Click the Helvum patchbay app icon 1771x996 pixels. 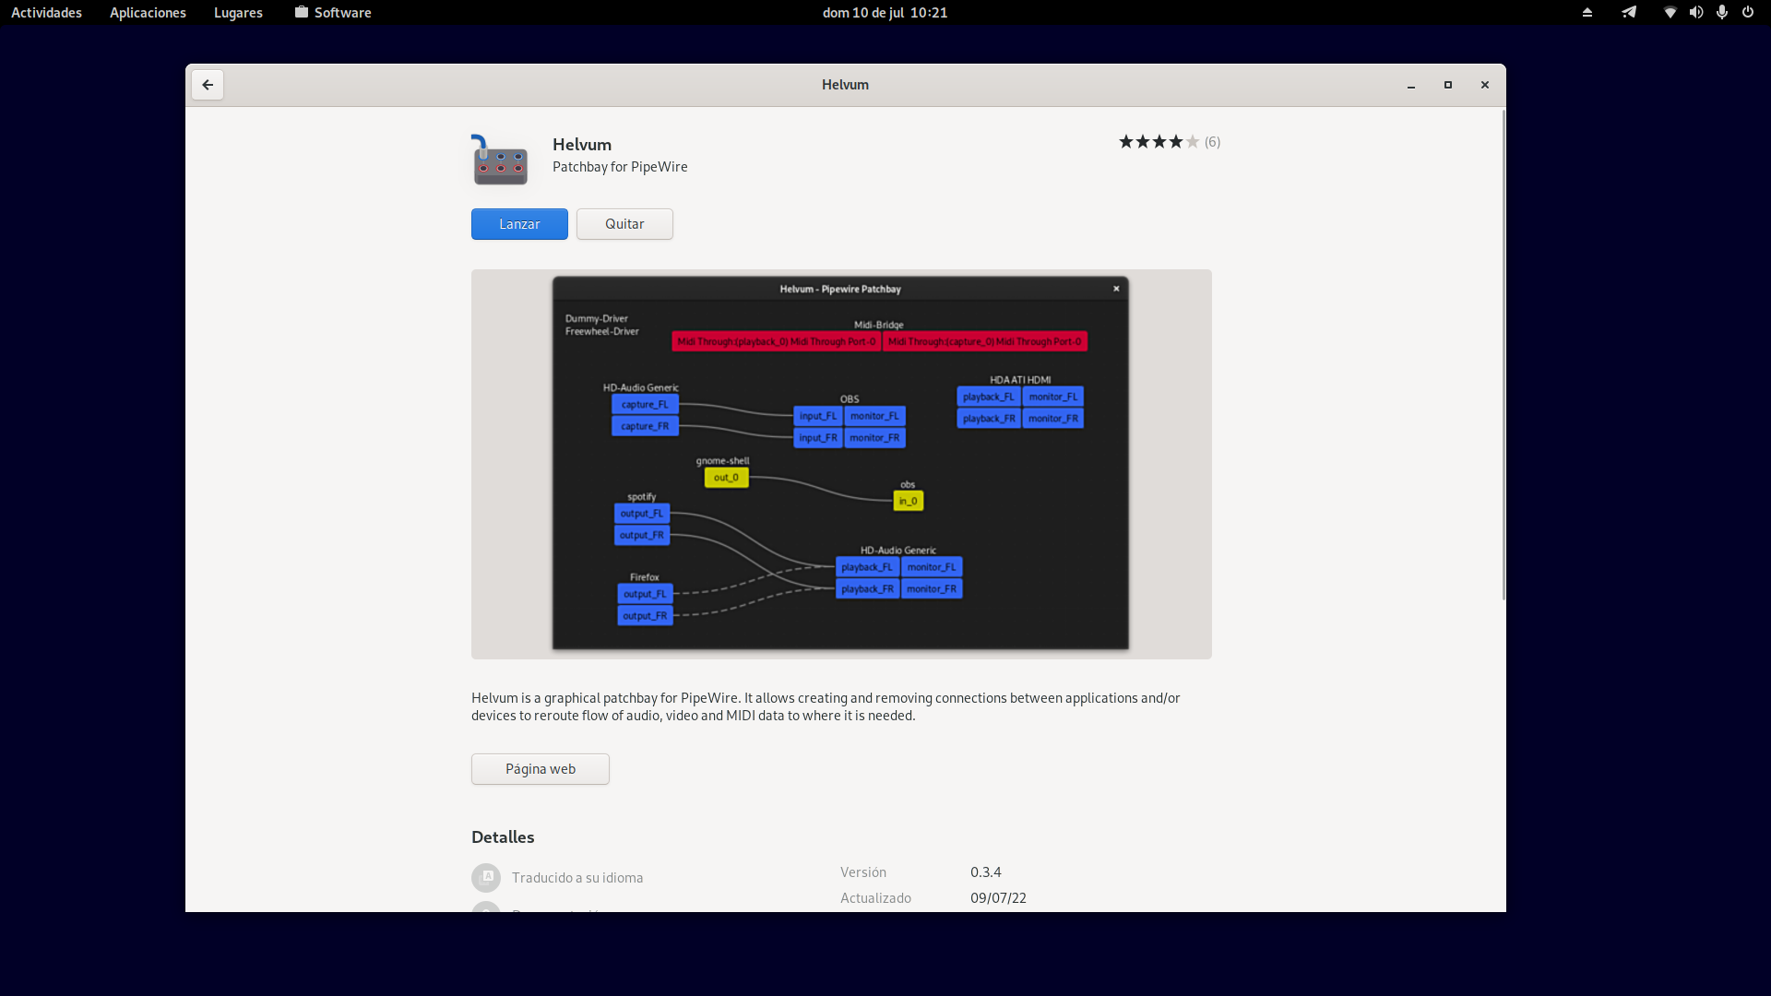tap(500, 160)
